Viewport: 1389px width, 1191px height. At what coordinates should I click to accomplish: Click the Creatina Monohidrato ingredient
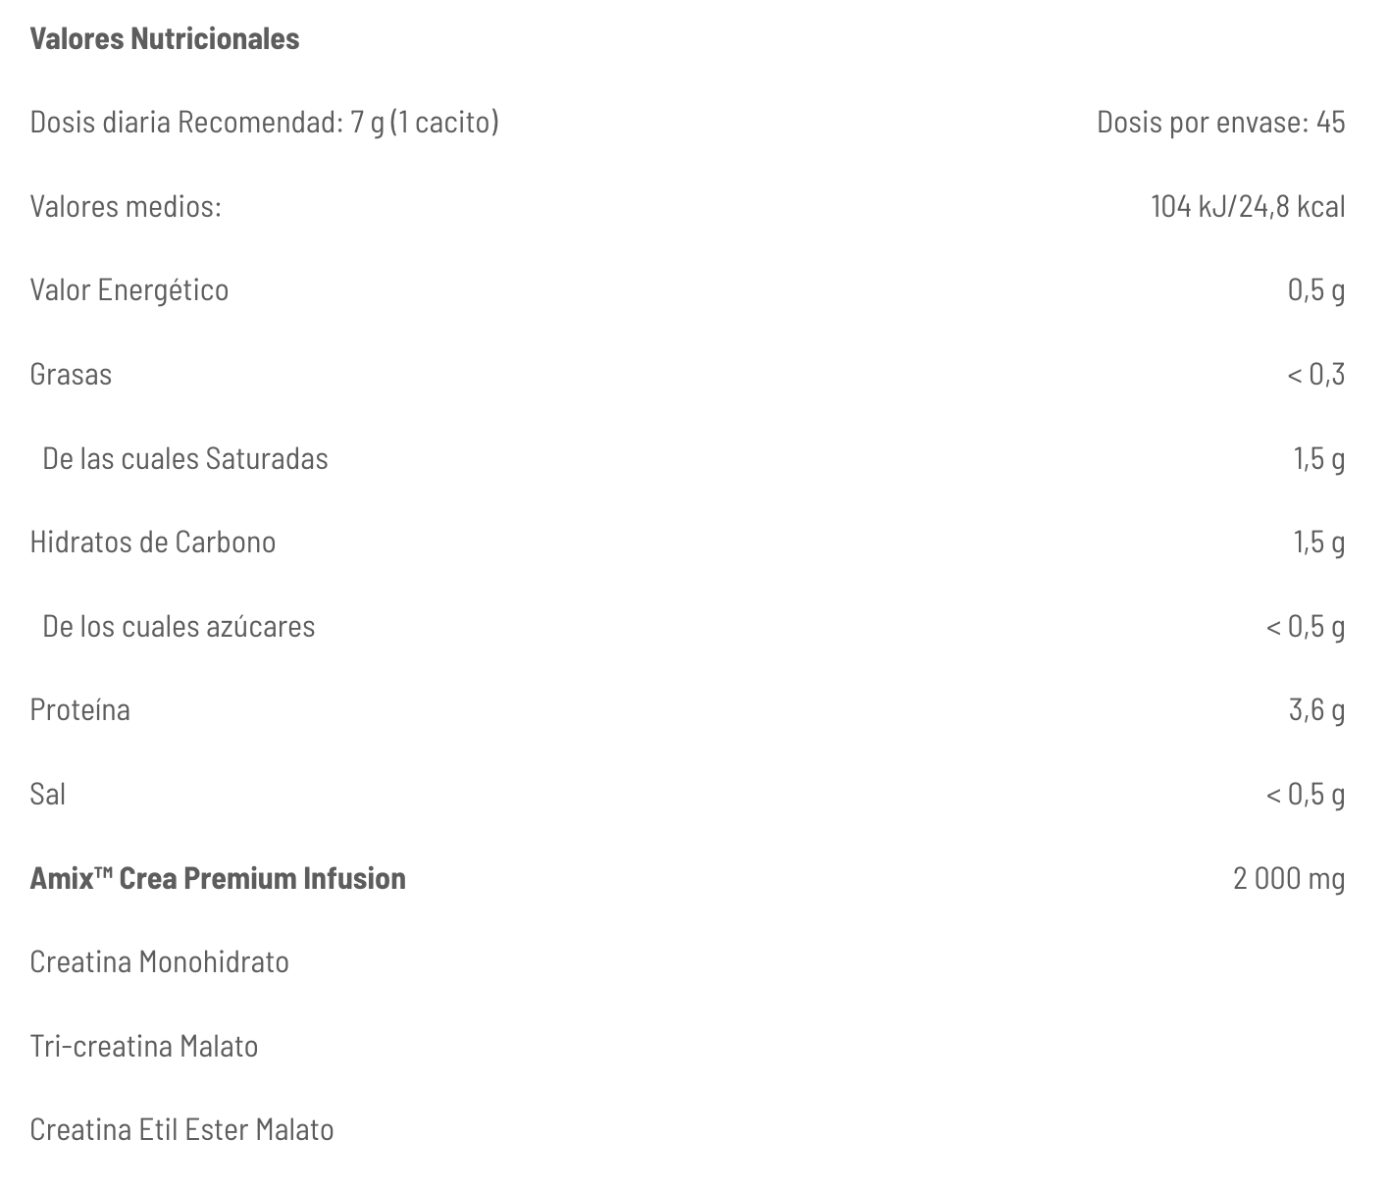coord(160,962)
